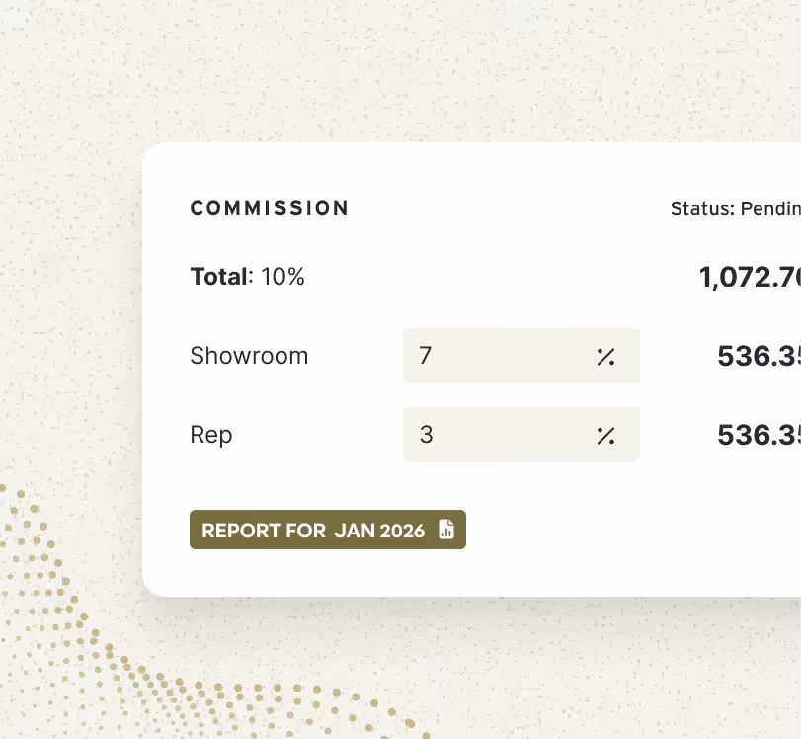This screenshot has width=801, height=739.
Task: Focus the Rep commission percentage input
Action: 521,435
